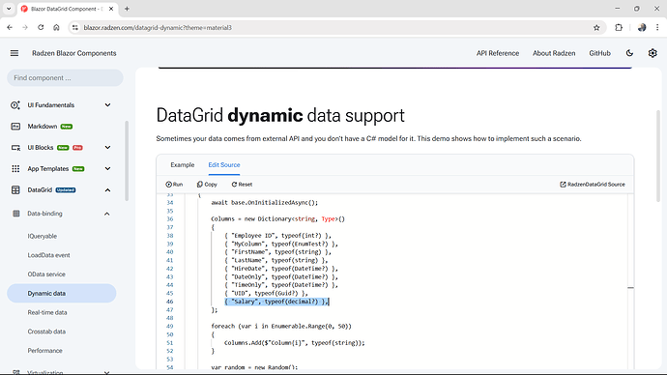Run the edited source code
The width and height of the screenshot is (667, 375).
click(x=174, y=185)
